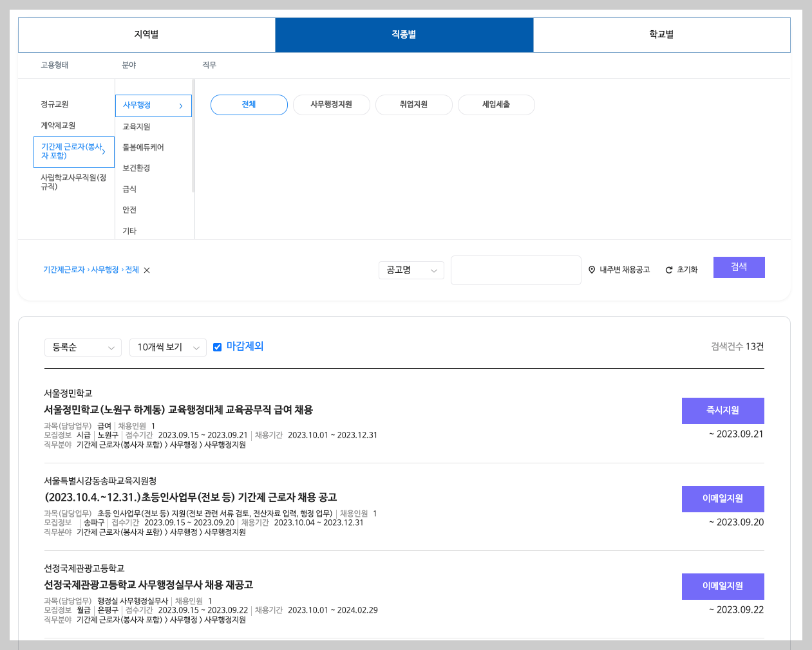Click 이메일지원 on the 강동송파교육지원청 posting
This screenshot has height=650, width=812.
[x=722, y=499]
